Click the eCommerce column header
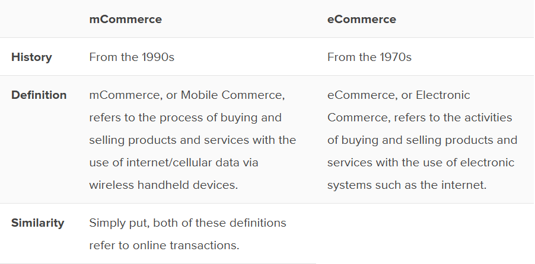This screenshot has width=535, height=264. coord(362,19)
